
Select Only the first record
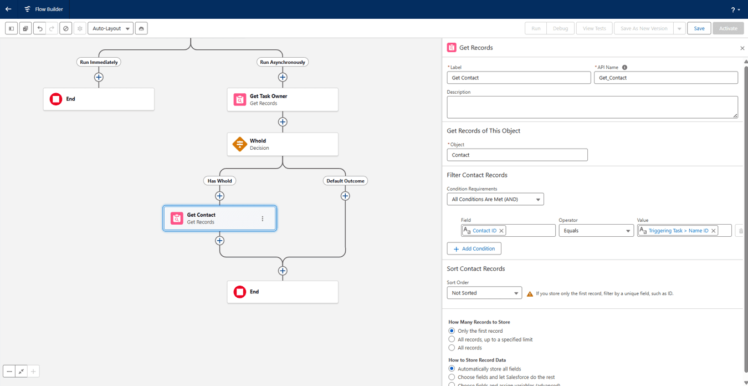(452, 331)
